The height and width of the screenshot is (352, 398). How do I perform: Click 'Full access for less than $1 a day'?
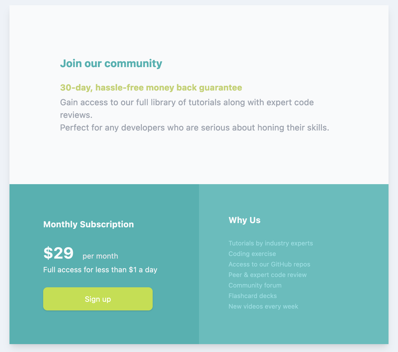(100, 270)
